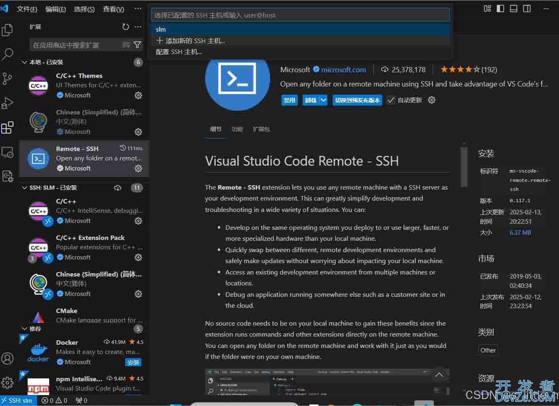559x406 pixels.
Task: Select the npm Intellisense extension entry
Action: pos(84,384)
